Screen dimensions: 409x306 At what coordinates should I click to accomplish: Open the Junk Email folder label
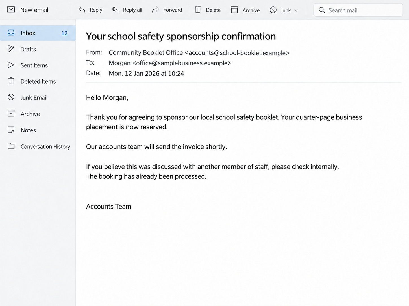[34, 98]
